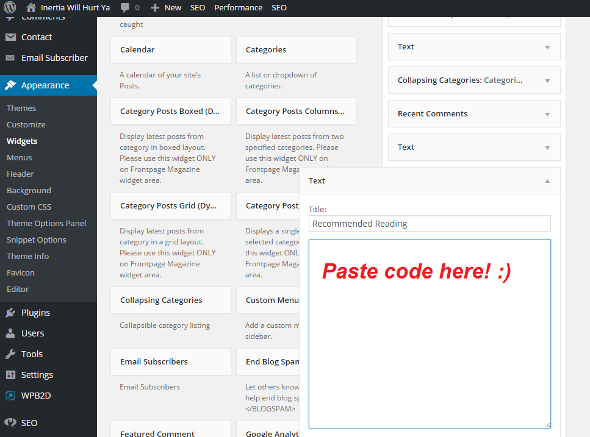Click the textarea resize handle corner
590x437 pixels.
pyautogui.click(x=548, y=425)
